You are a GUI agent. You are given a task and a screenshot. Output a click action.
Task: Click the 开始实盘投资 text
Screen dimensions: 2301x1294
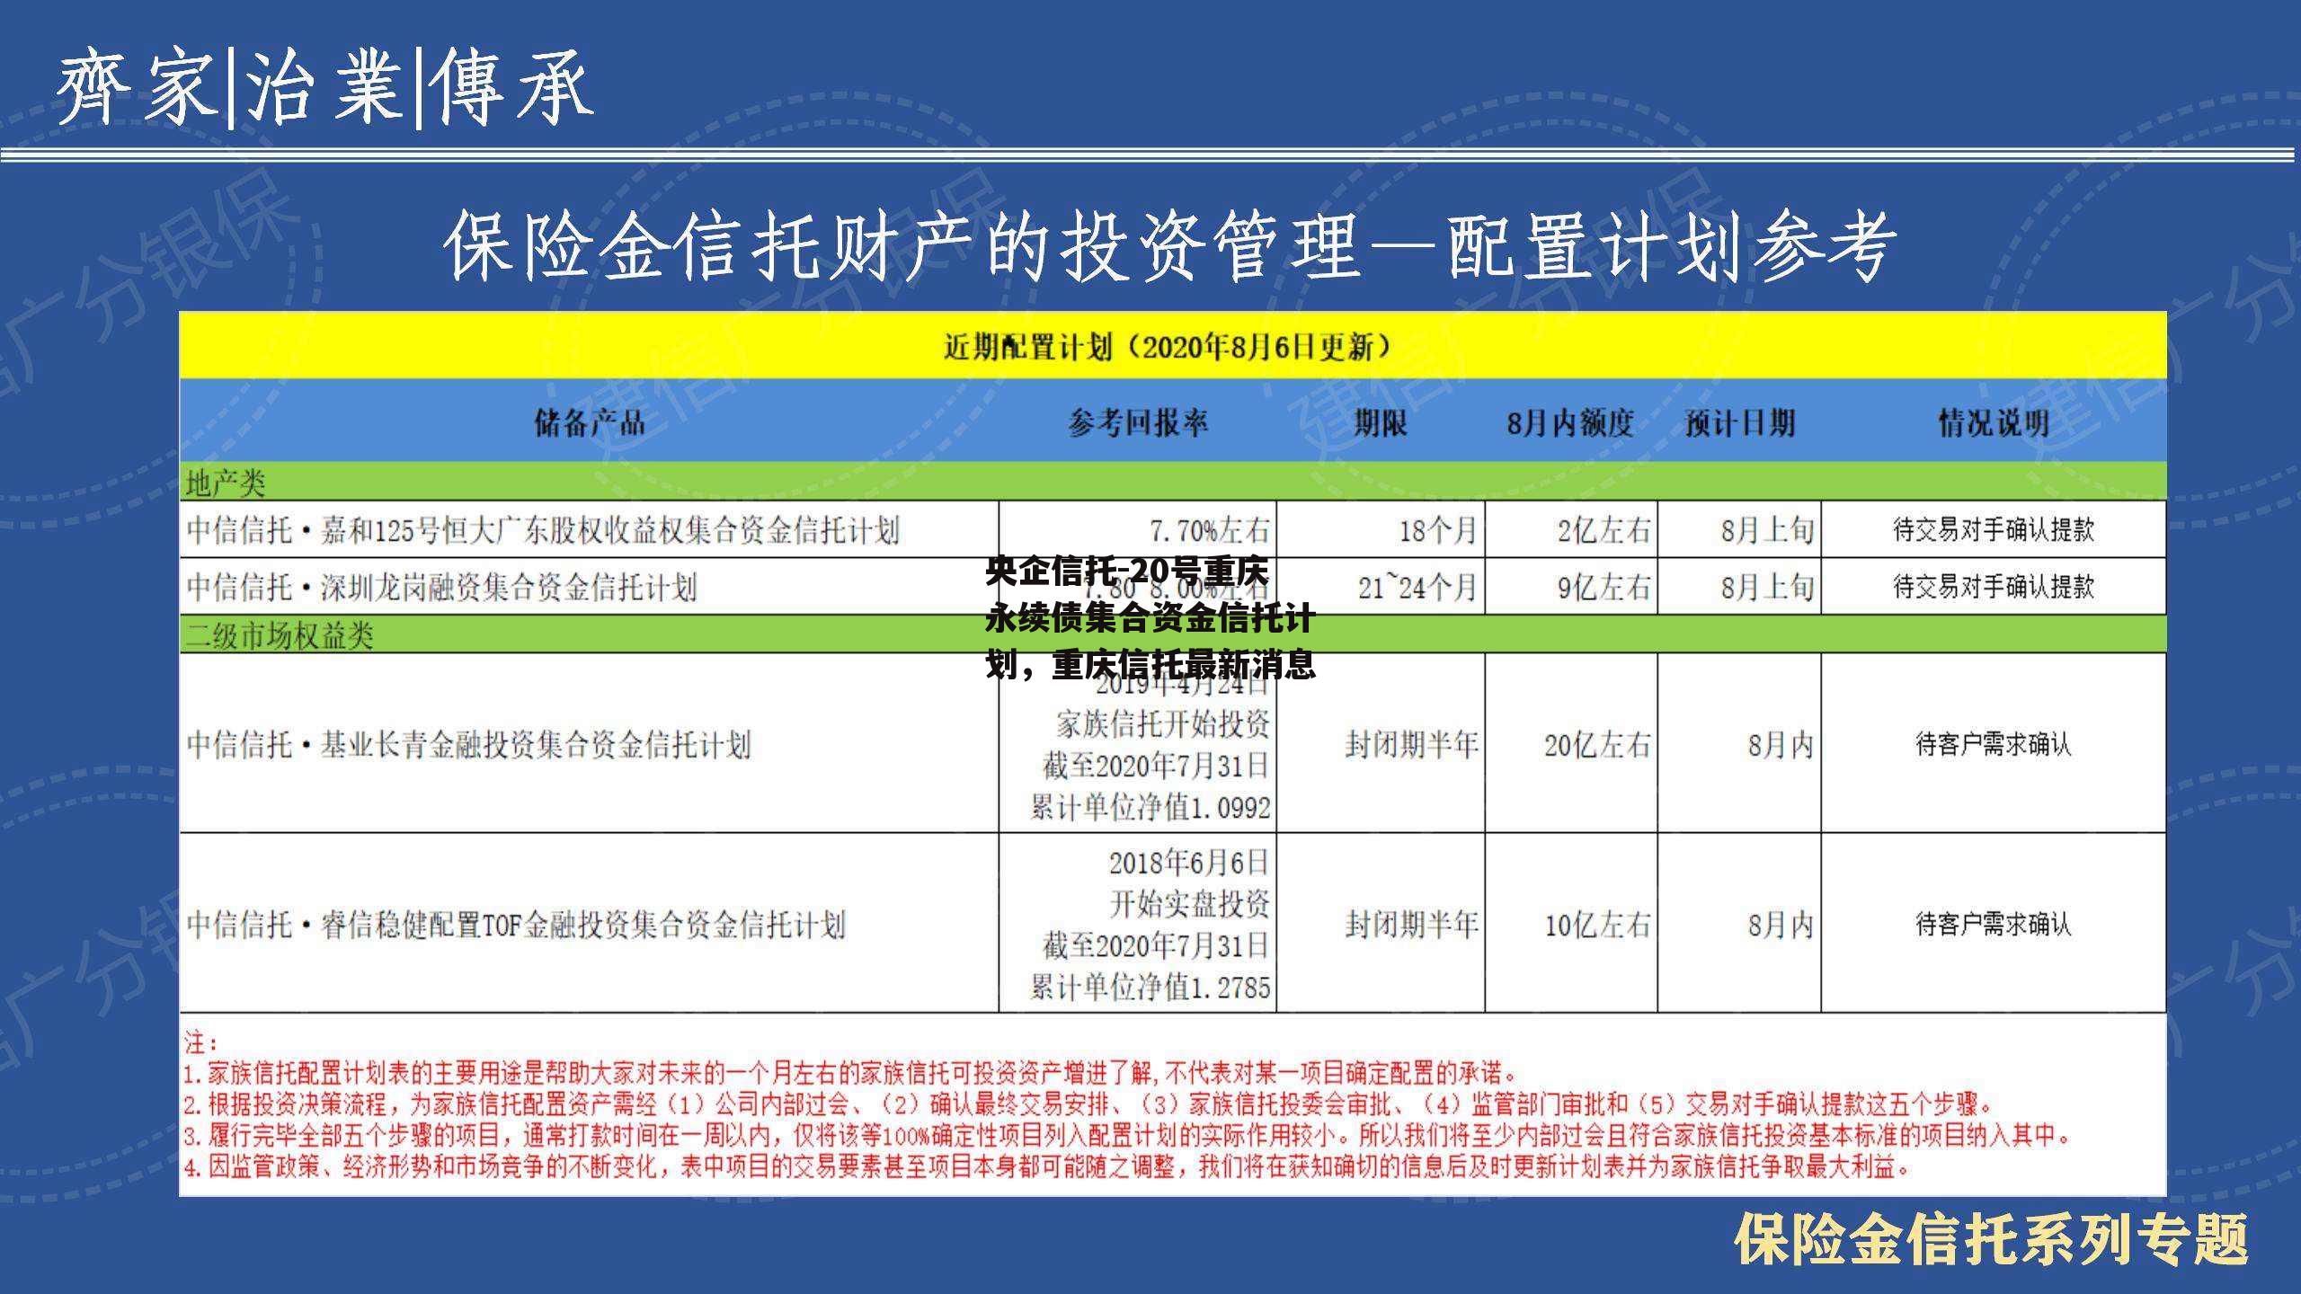(1190, 903)
